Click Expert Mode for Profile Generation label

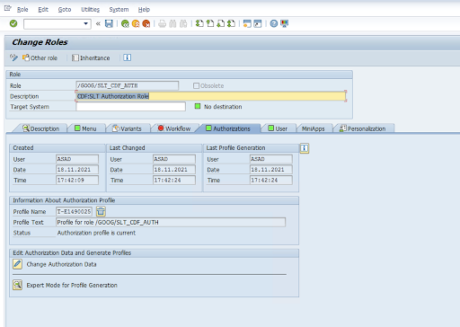tap(72, 285)
